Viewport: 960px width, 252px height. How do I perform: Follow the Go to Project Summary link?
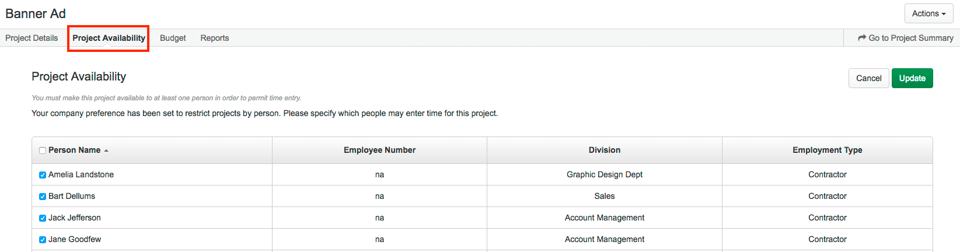coord(905,38)
